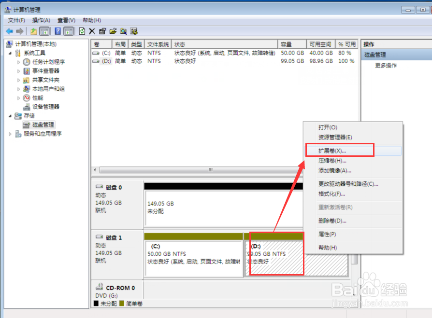Screen dimensions: 432x318
Task: Select 磁盘管理 in the tree
Action: [43, 125]
